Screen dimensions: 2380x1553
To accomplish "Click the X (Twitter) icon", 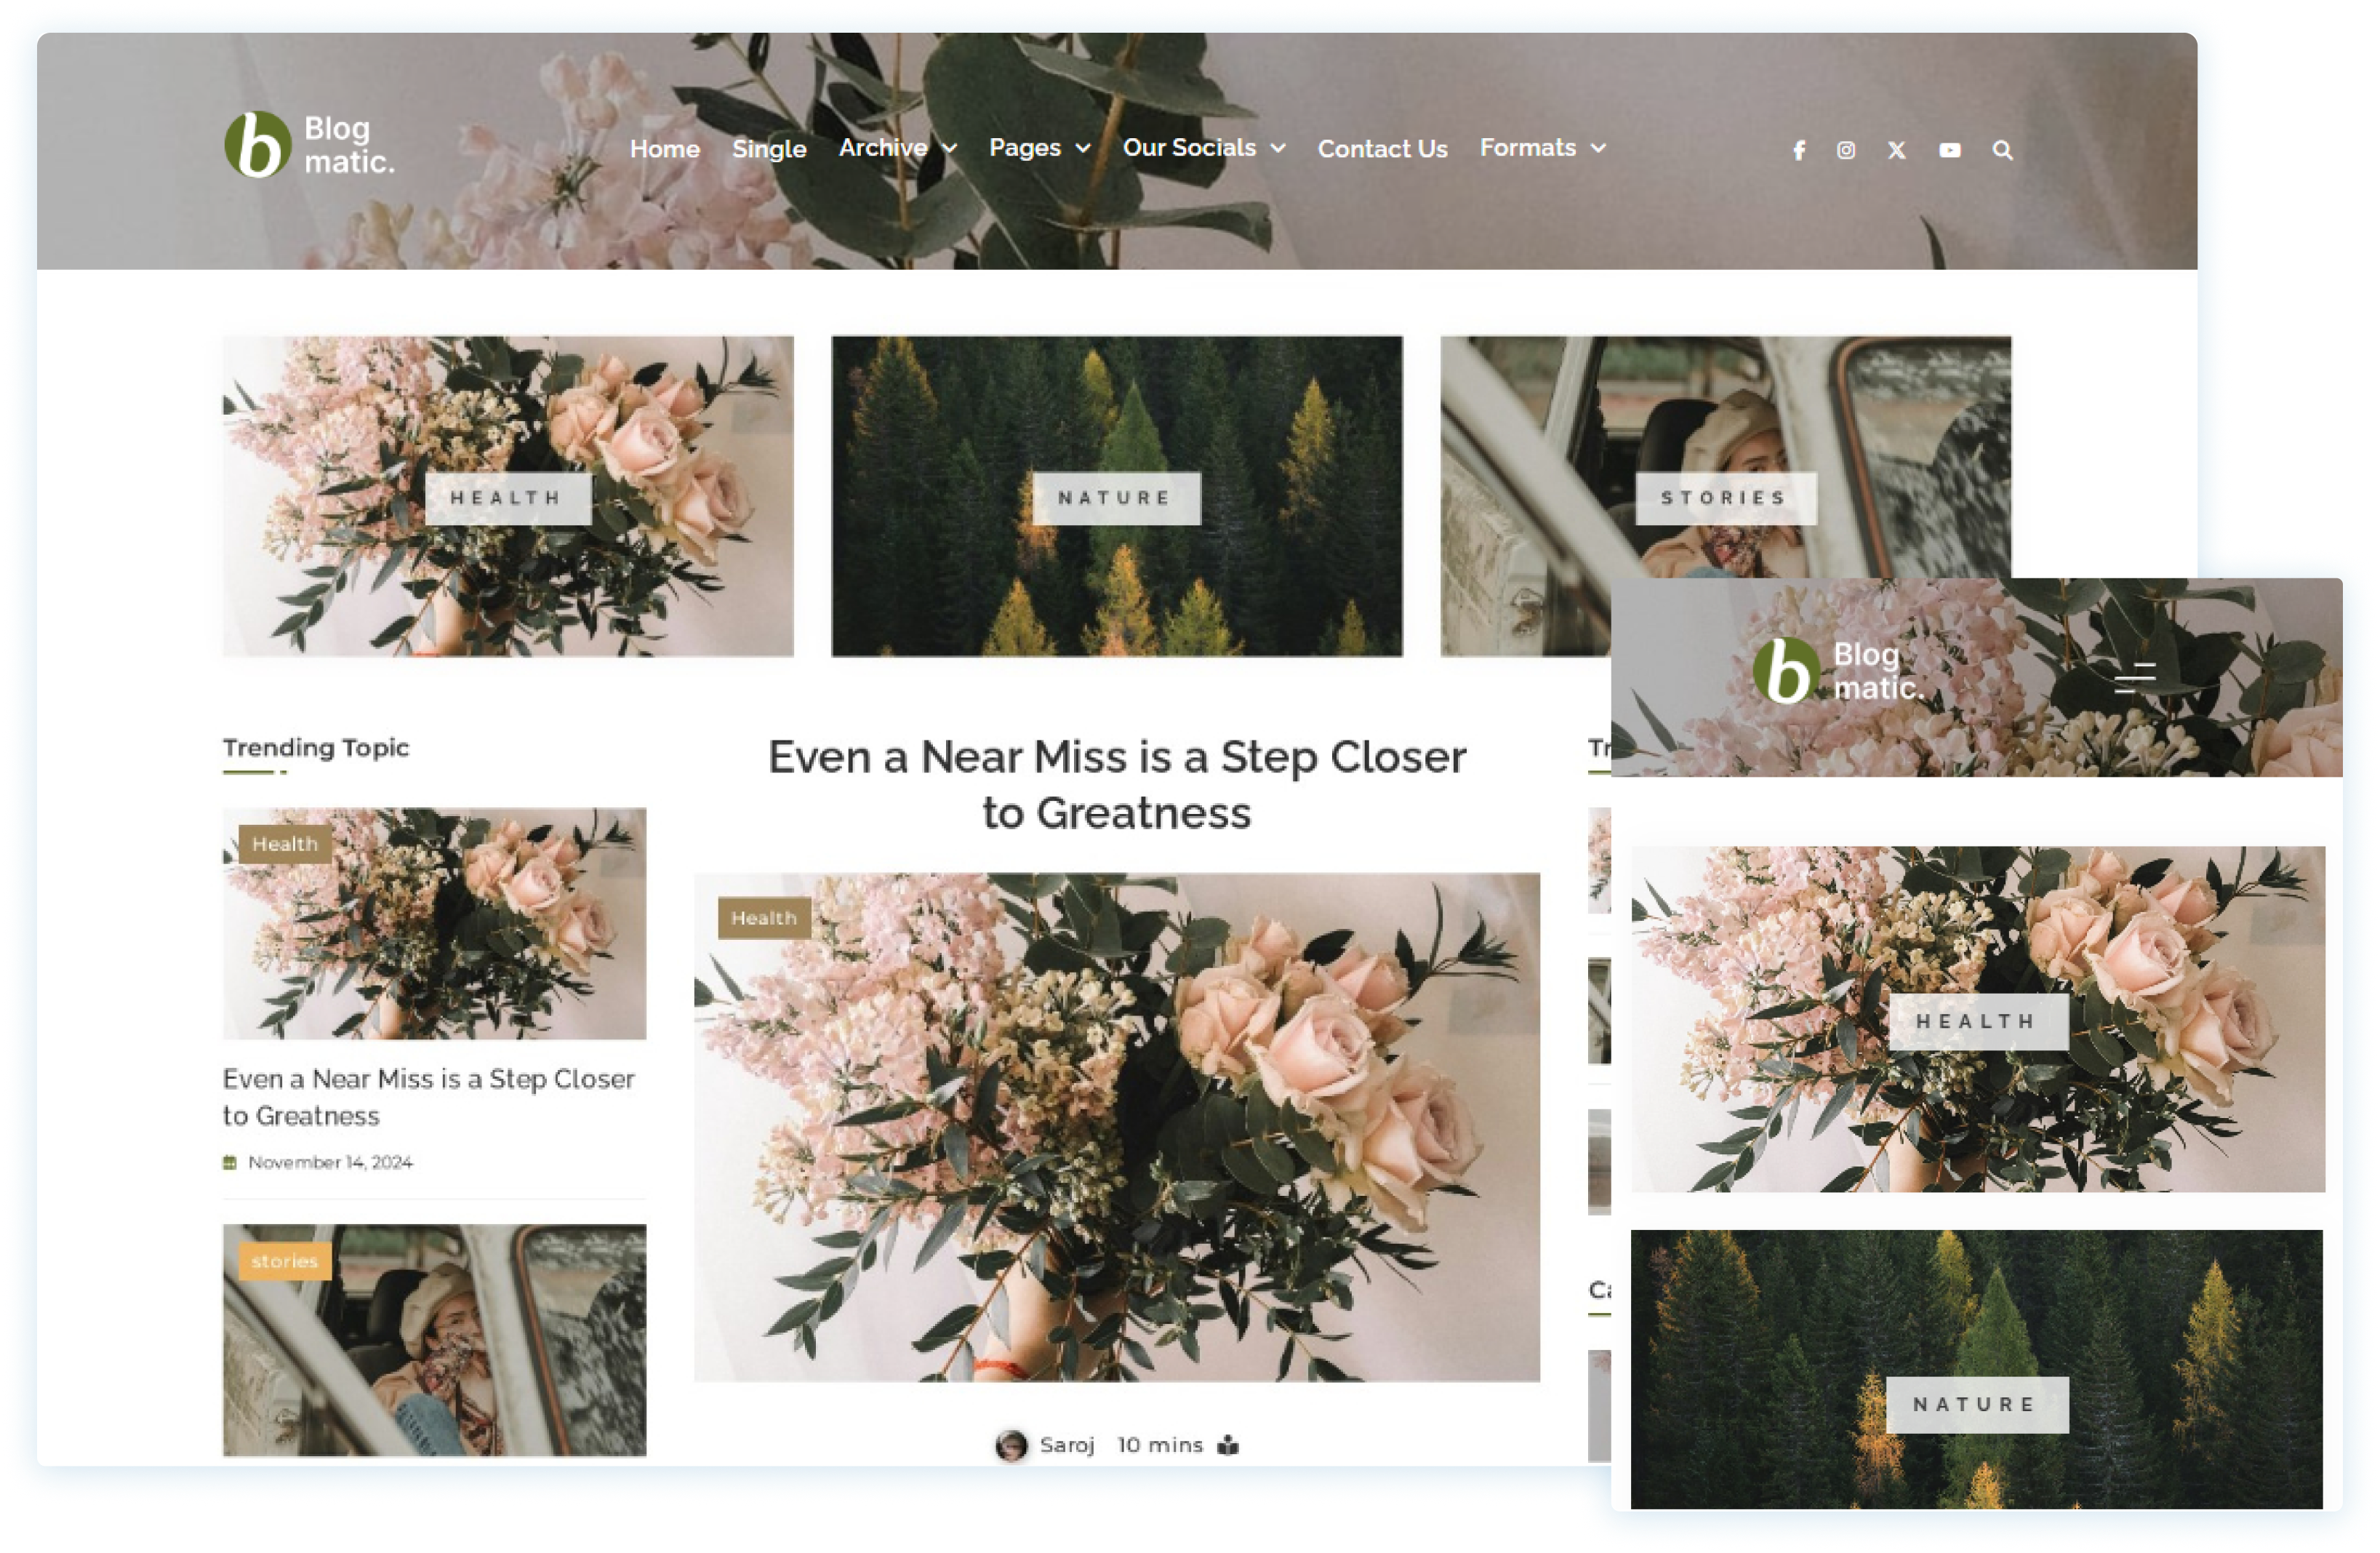I will click(x=1896, y=150).
